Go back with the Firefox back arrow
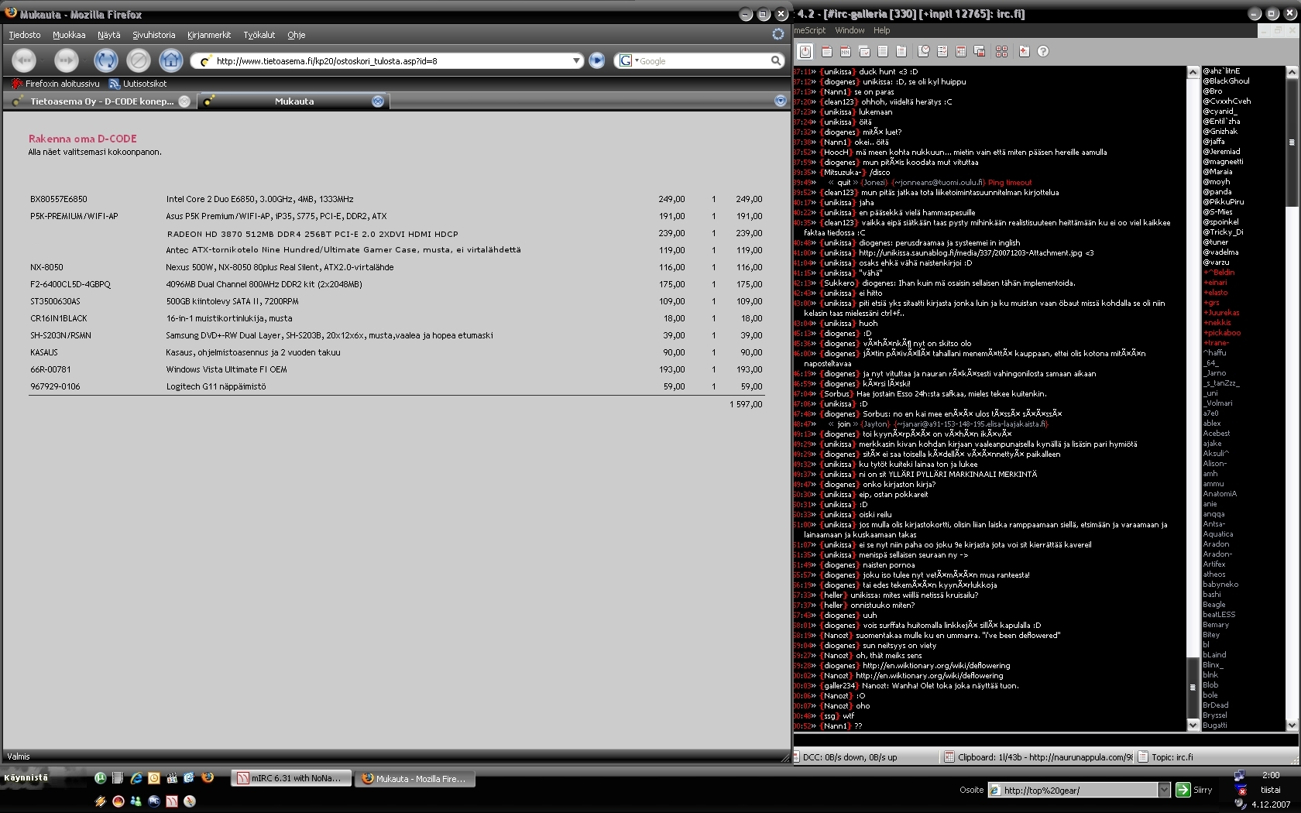 [x=24, y=60]
